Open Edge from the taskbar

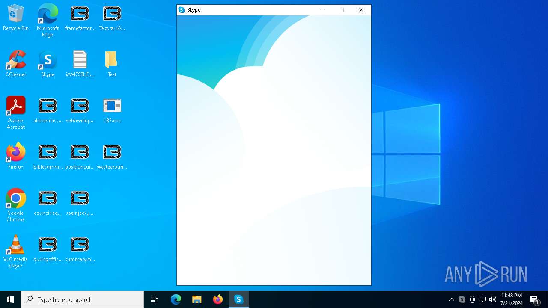pos(176,299)
